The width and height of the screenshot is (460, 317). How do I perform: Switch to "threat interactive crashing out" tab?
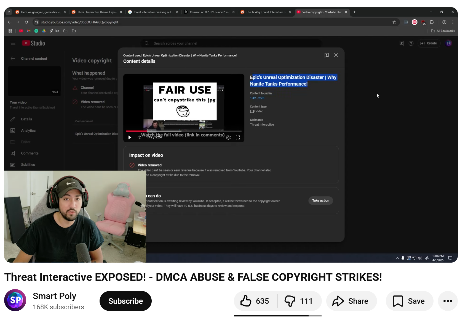click(153, 12)
